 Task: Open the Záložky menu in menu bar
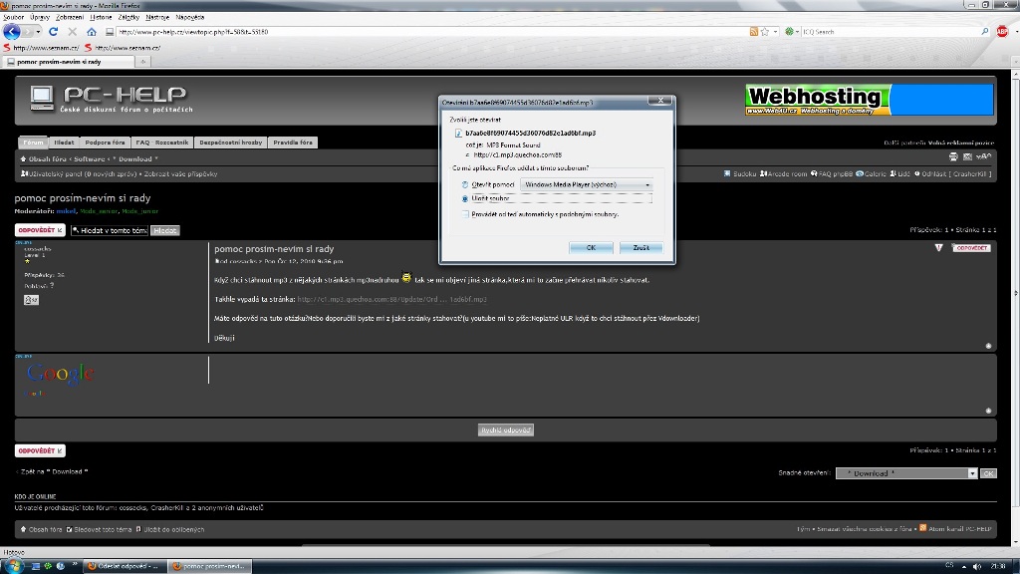click(129, 17)
